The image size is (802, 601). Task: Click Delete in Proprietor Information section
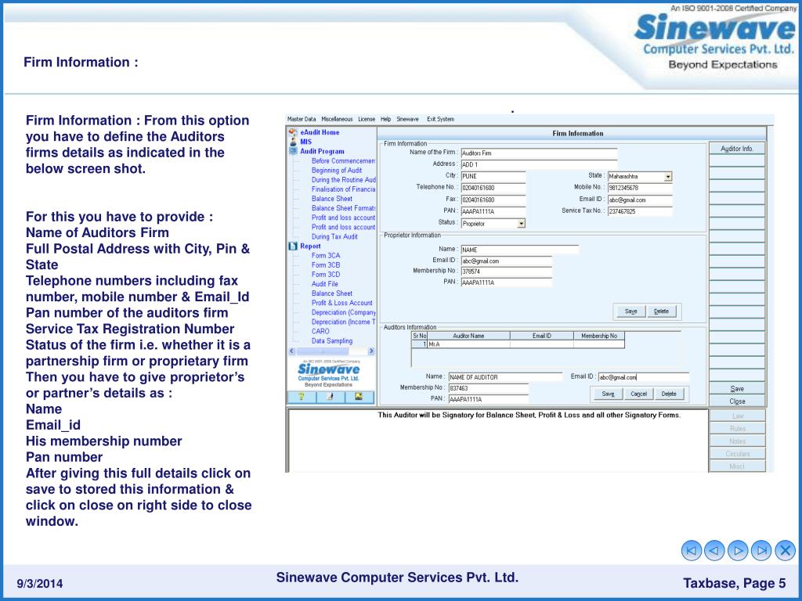point(661,311)
